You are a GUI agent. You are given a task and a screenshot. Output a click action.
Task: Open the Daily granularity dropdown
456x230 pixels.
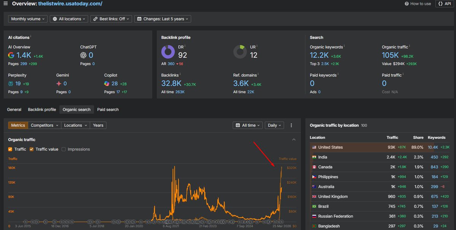(275, 125)
